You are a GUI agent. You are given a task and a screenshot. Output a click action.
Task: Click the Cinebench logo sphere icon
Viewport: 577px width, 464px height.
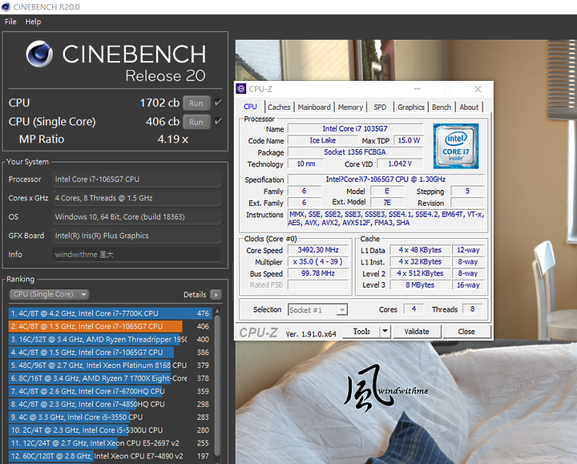pos(39,54)
